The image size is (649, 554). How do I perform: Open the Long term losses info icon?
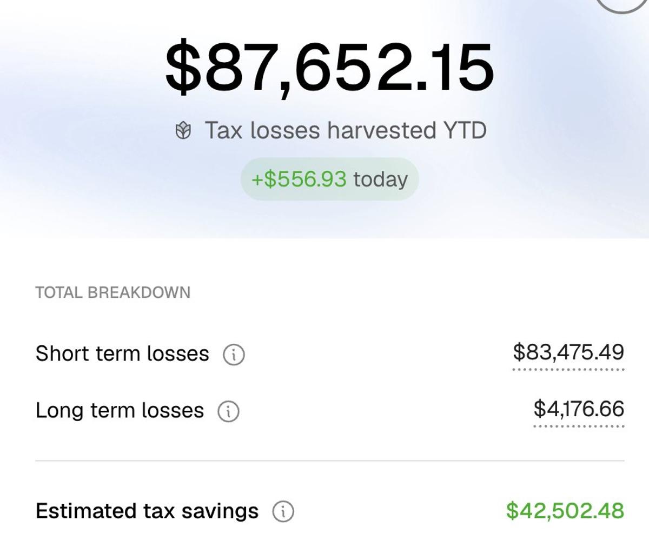pos(229,411)
